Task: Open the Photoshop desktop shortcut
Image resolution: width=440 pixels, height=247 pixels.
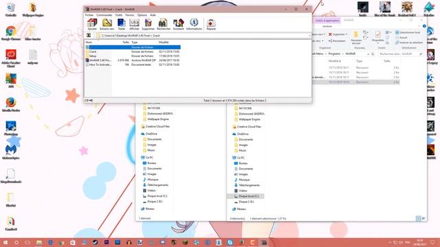Action: (11, 128)
